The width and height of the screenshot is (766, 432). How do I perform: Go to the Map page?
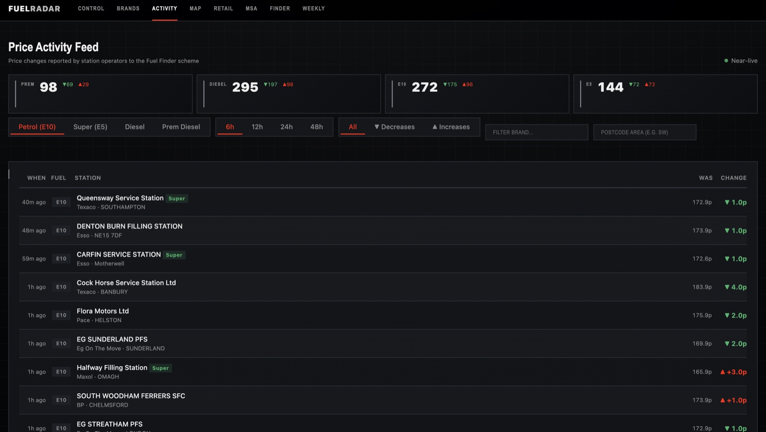click(195, 9)
